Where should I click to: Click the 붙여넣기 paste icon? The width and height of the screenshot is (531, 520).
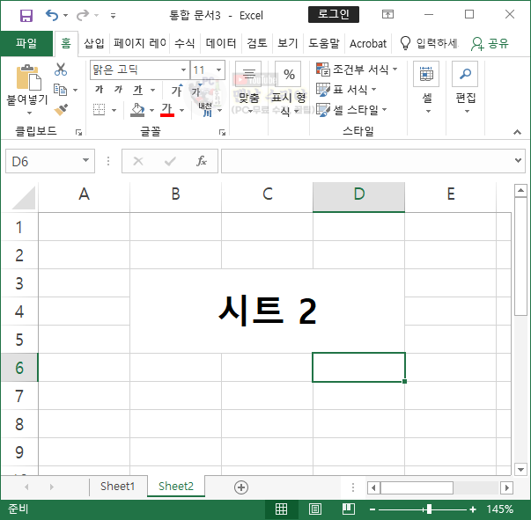click(x=28, y=77)
